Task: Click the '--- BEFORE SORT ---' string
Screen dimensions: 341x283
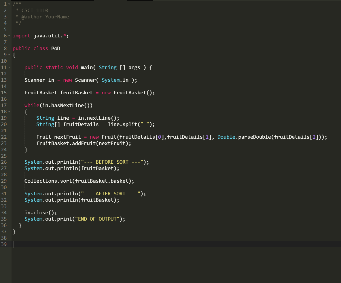Action: click(x=112, y=162)
